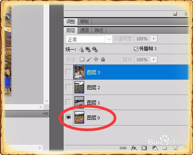Select the 图层 tab
This screenshot has width=193, height=155.
click(x=71, y=31)
